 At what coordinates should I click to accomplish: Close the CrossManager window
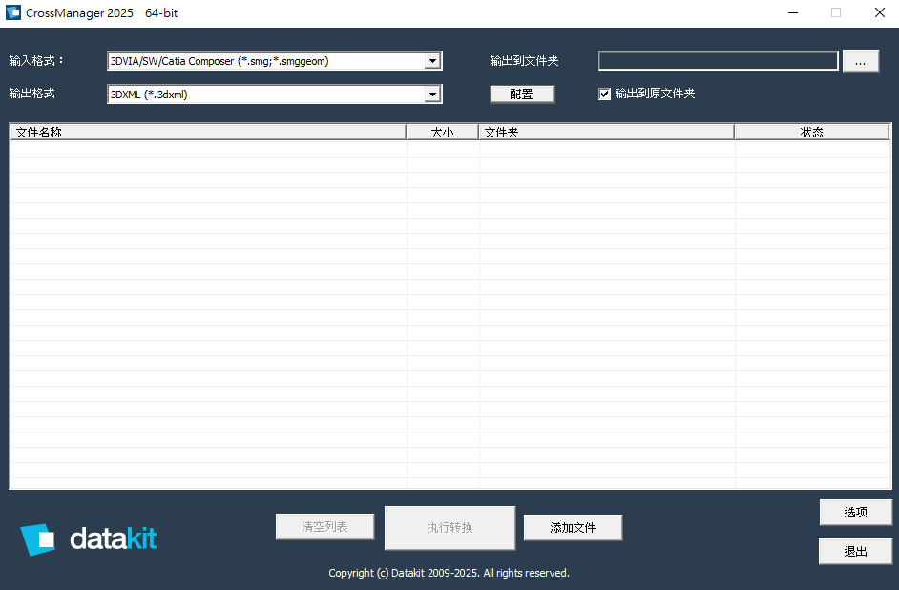[880, 12]
